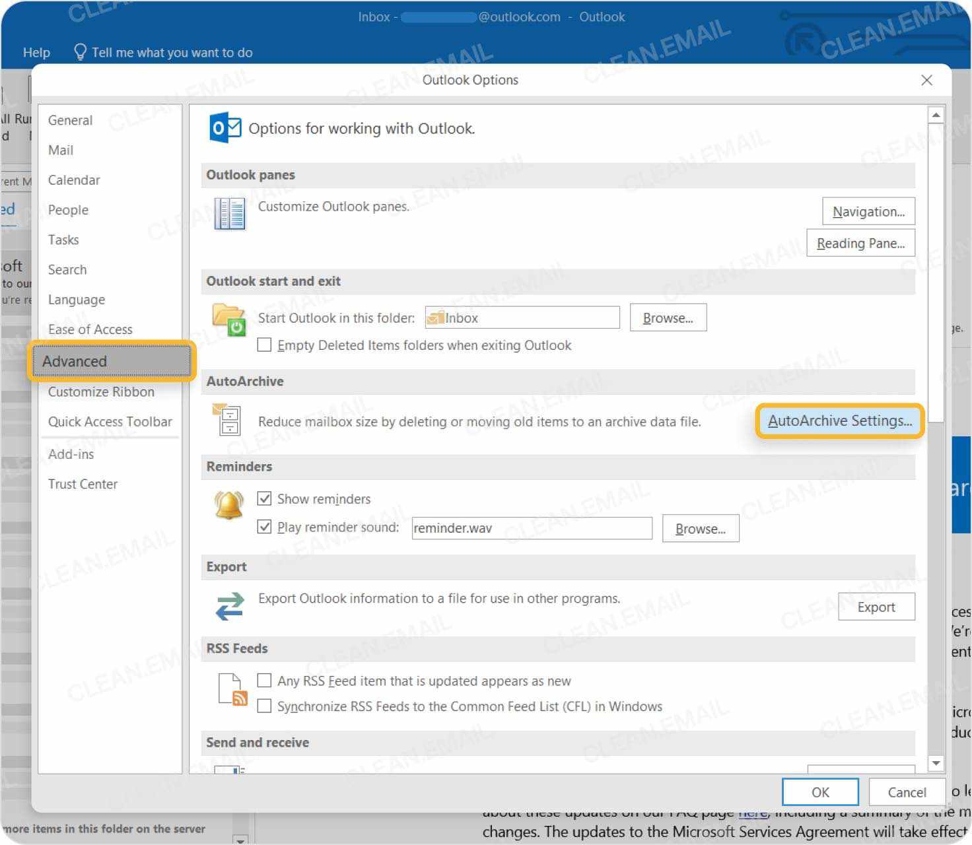Click the Tell me lightbulb icon

(81, 51)
